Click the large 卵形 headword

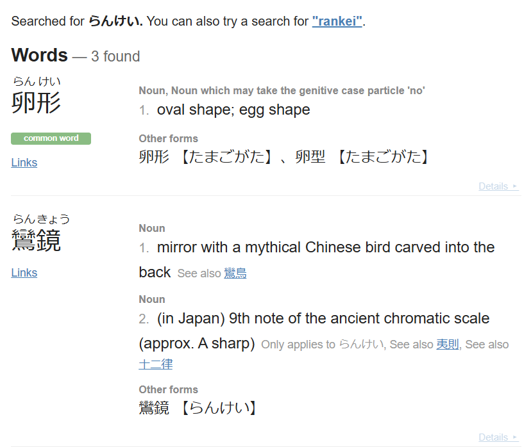(x=37, y=102)
